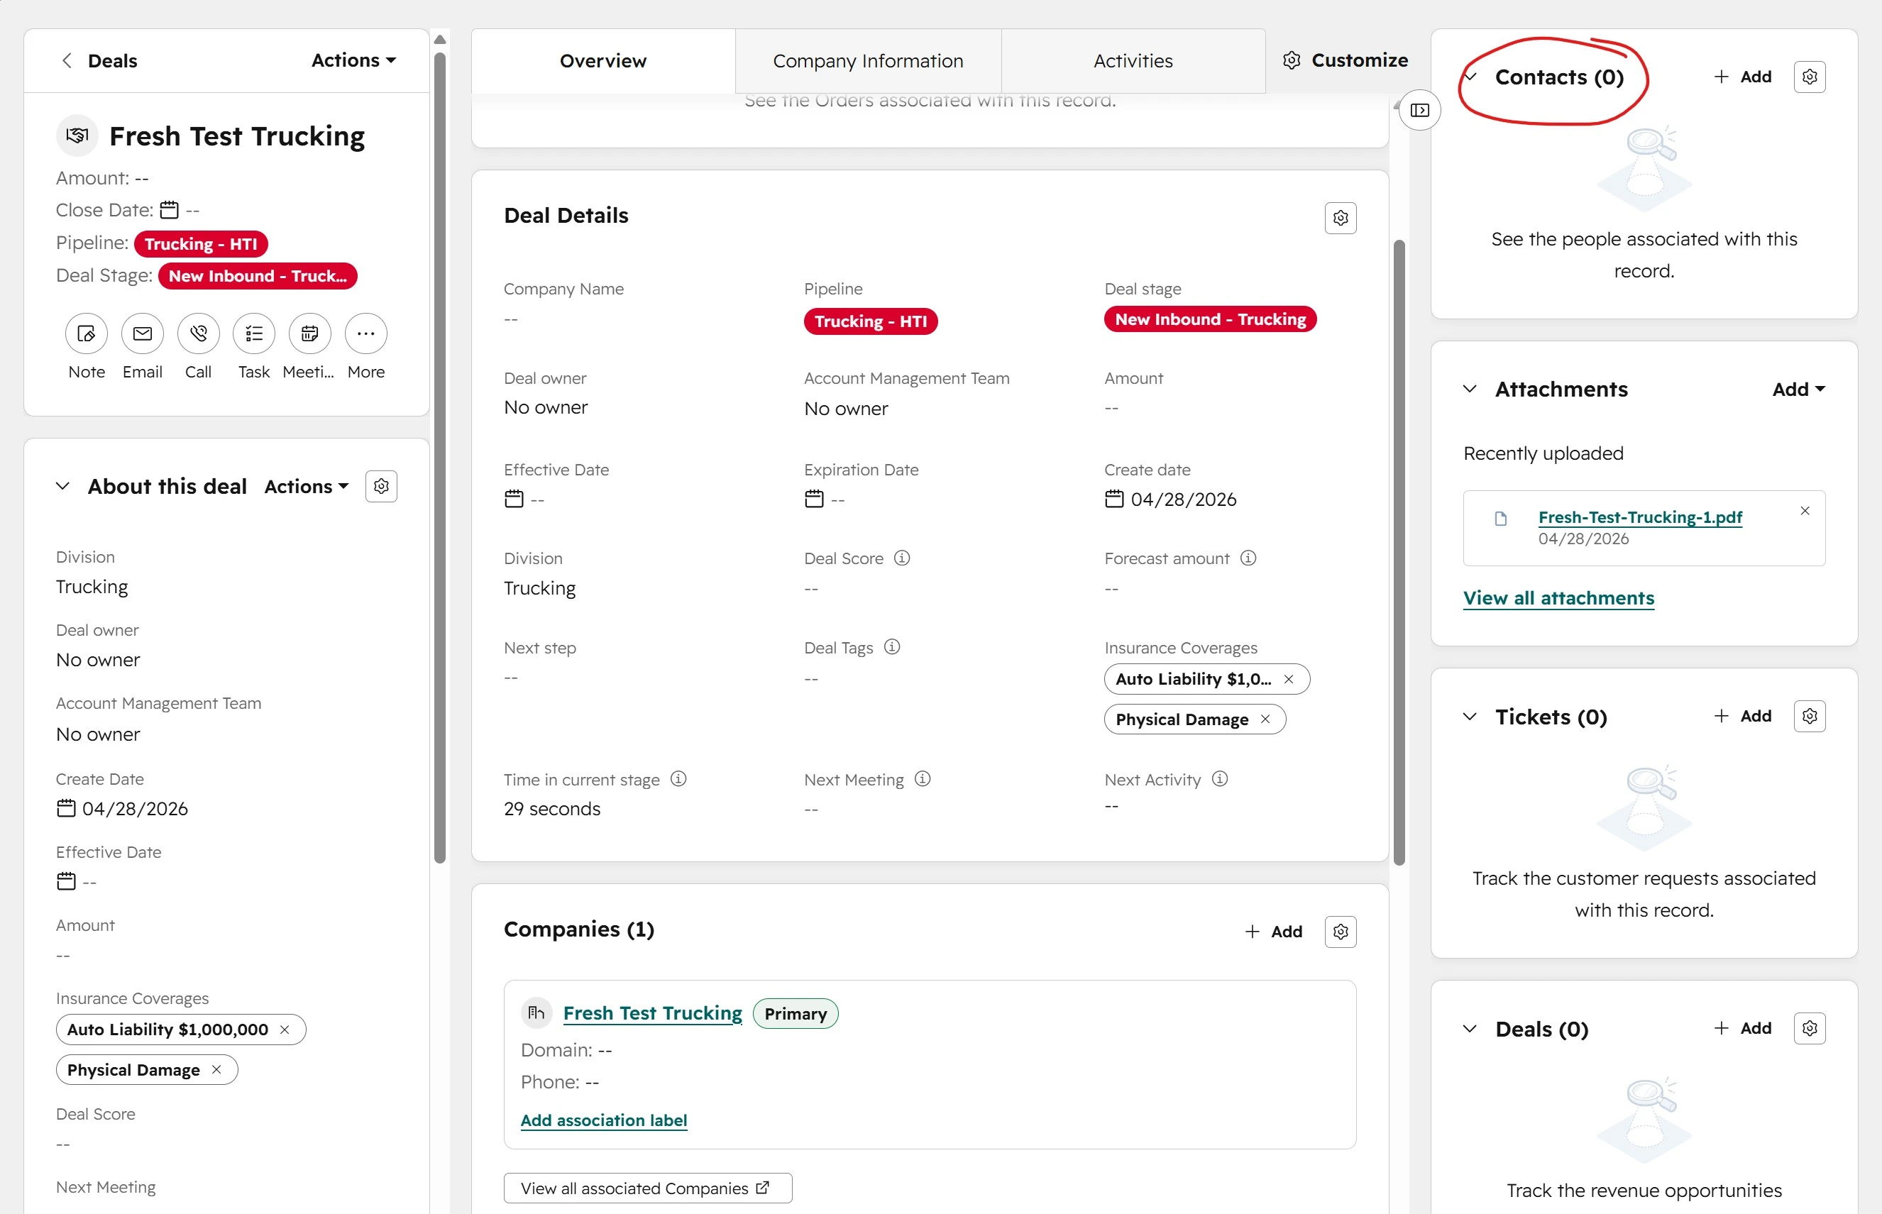Remove Fresh-Test-Trucking-1.pdf attachment
Screen dimensions: 1882x1214
1805,511
